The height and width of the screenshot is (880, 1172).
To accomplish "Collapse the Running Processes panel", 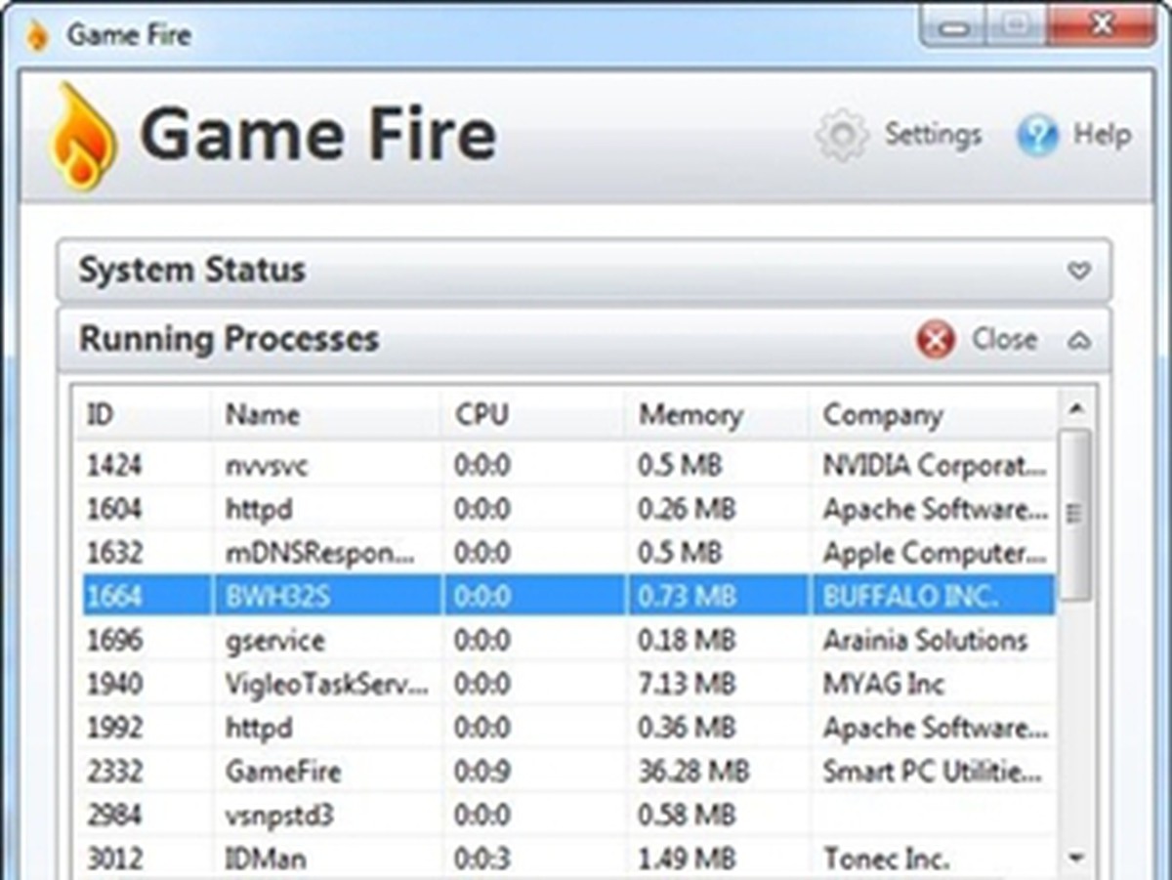I will (1078, 341).
